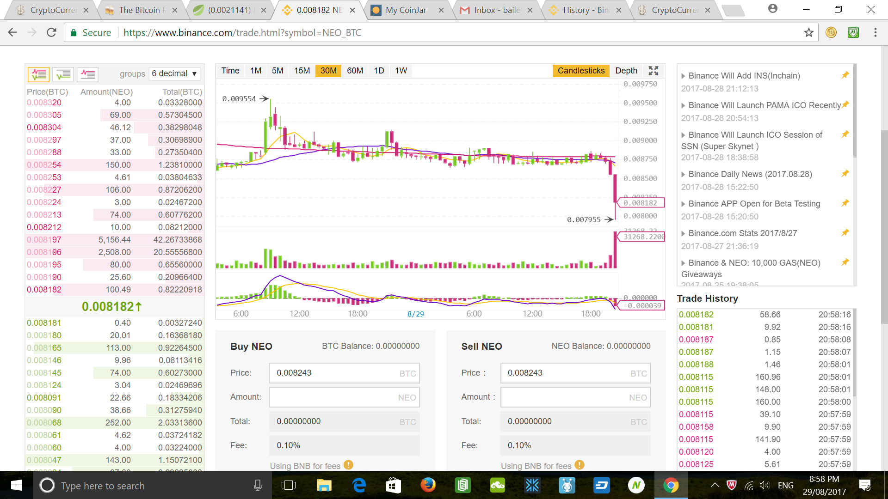The width and height of the screenshot is (888, 499).
Task: Click the current price 0.008182
Action: pyautogui.click(x=111, y=306)
